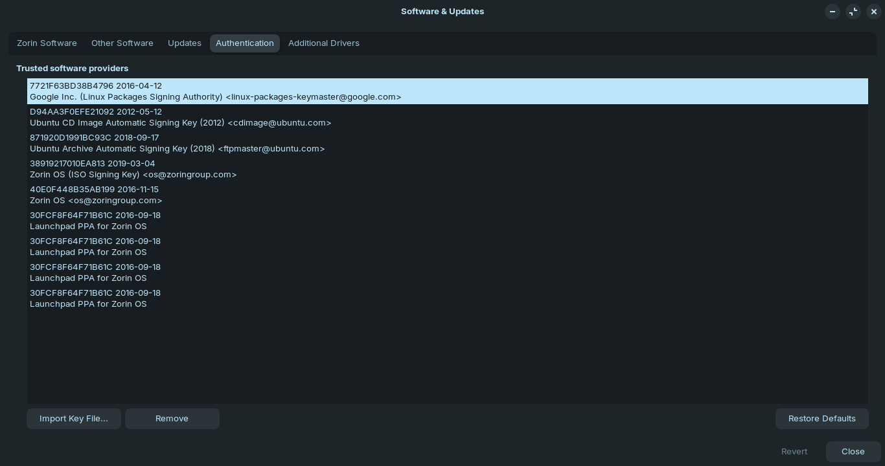This screenshot has height=466, width=885.
Task: Click the Import Key File... button
Action: [74, 419]
